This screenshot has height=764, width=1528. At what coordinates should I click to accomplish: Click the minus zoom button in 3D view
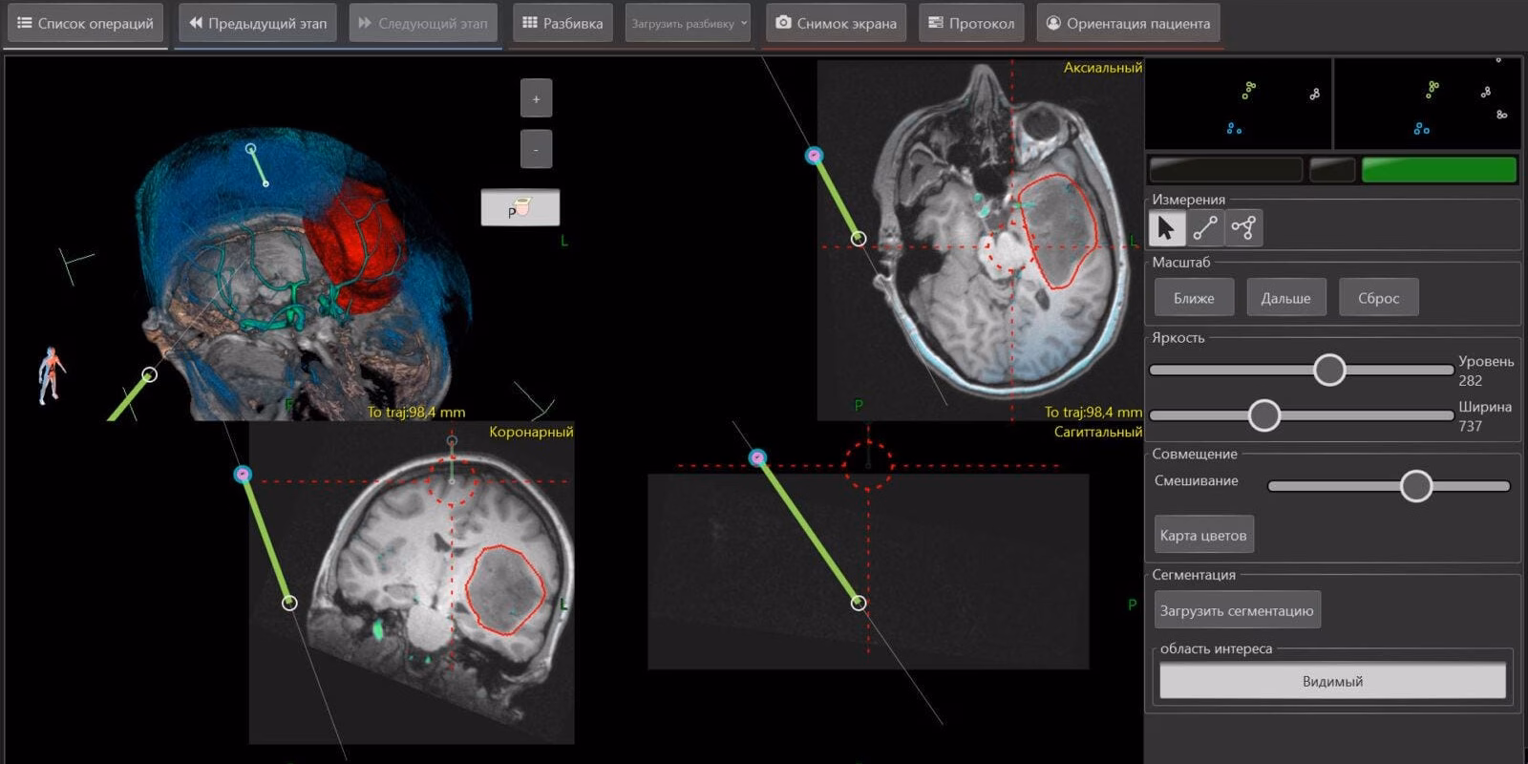(536, 149)
